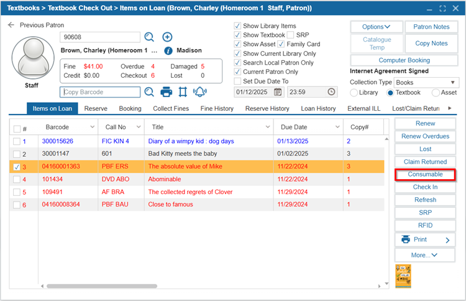
Task: Click the Claim Returned button
Action: (x=425, y=162)
